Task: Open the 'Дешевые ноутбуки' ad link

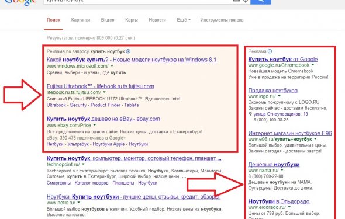Action: click(x=274, y=164)
